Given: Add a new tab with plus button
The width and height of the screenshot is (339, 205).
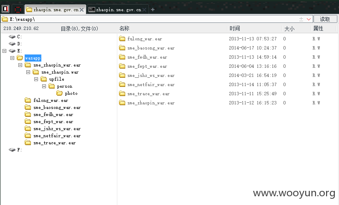Looking at the screenshot, I should pos(153,10).
